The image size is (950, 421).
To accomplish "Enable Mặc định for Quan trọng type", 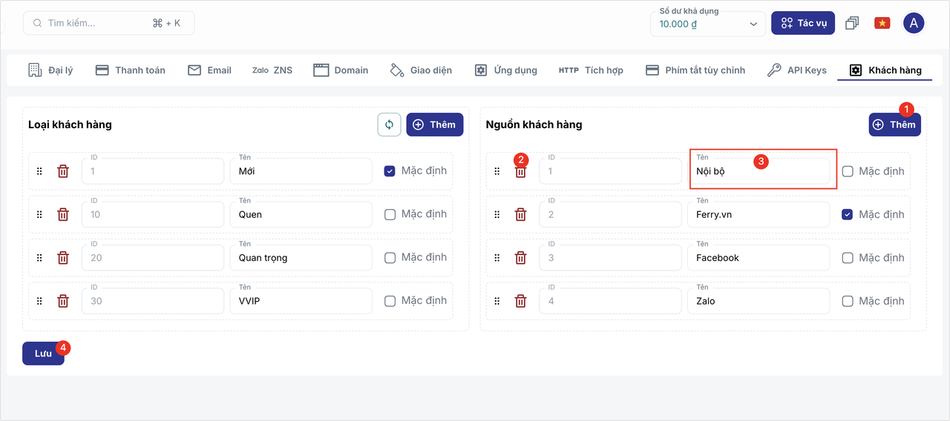I will pyautogui.click(x=390, y=258).
